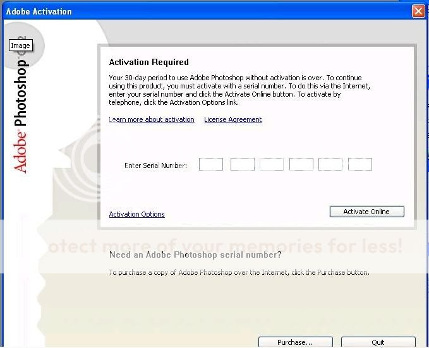Click the Adobe Activation title bar text
This screenshot has height=348, width=429.
39,11
